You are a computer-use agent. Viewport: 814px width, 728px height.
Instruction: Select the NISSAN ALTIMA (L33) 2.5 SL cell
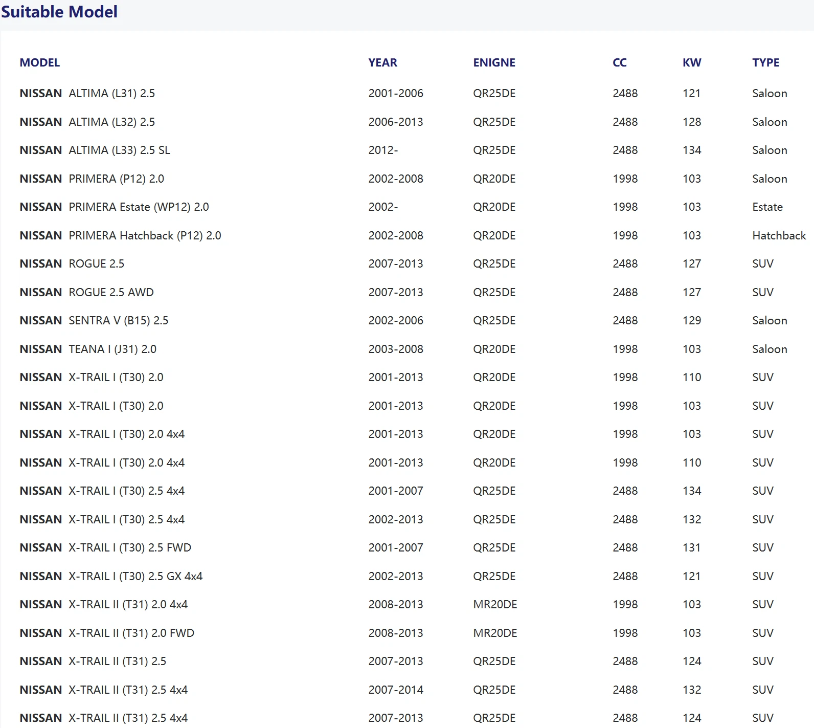(95, 150)
